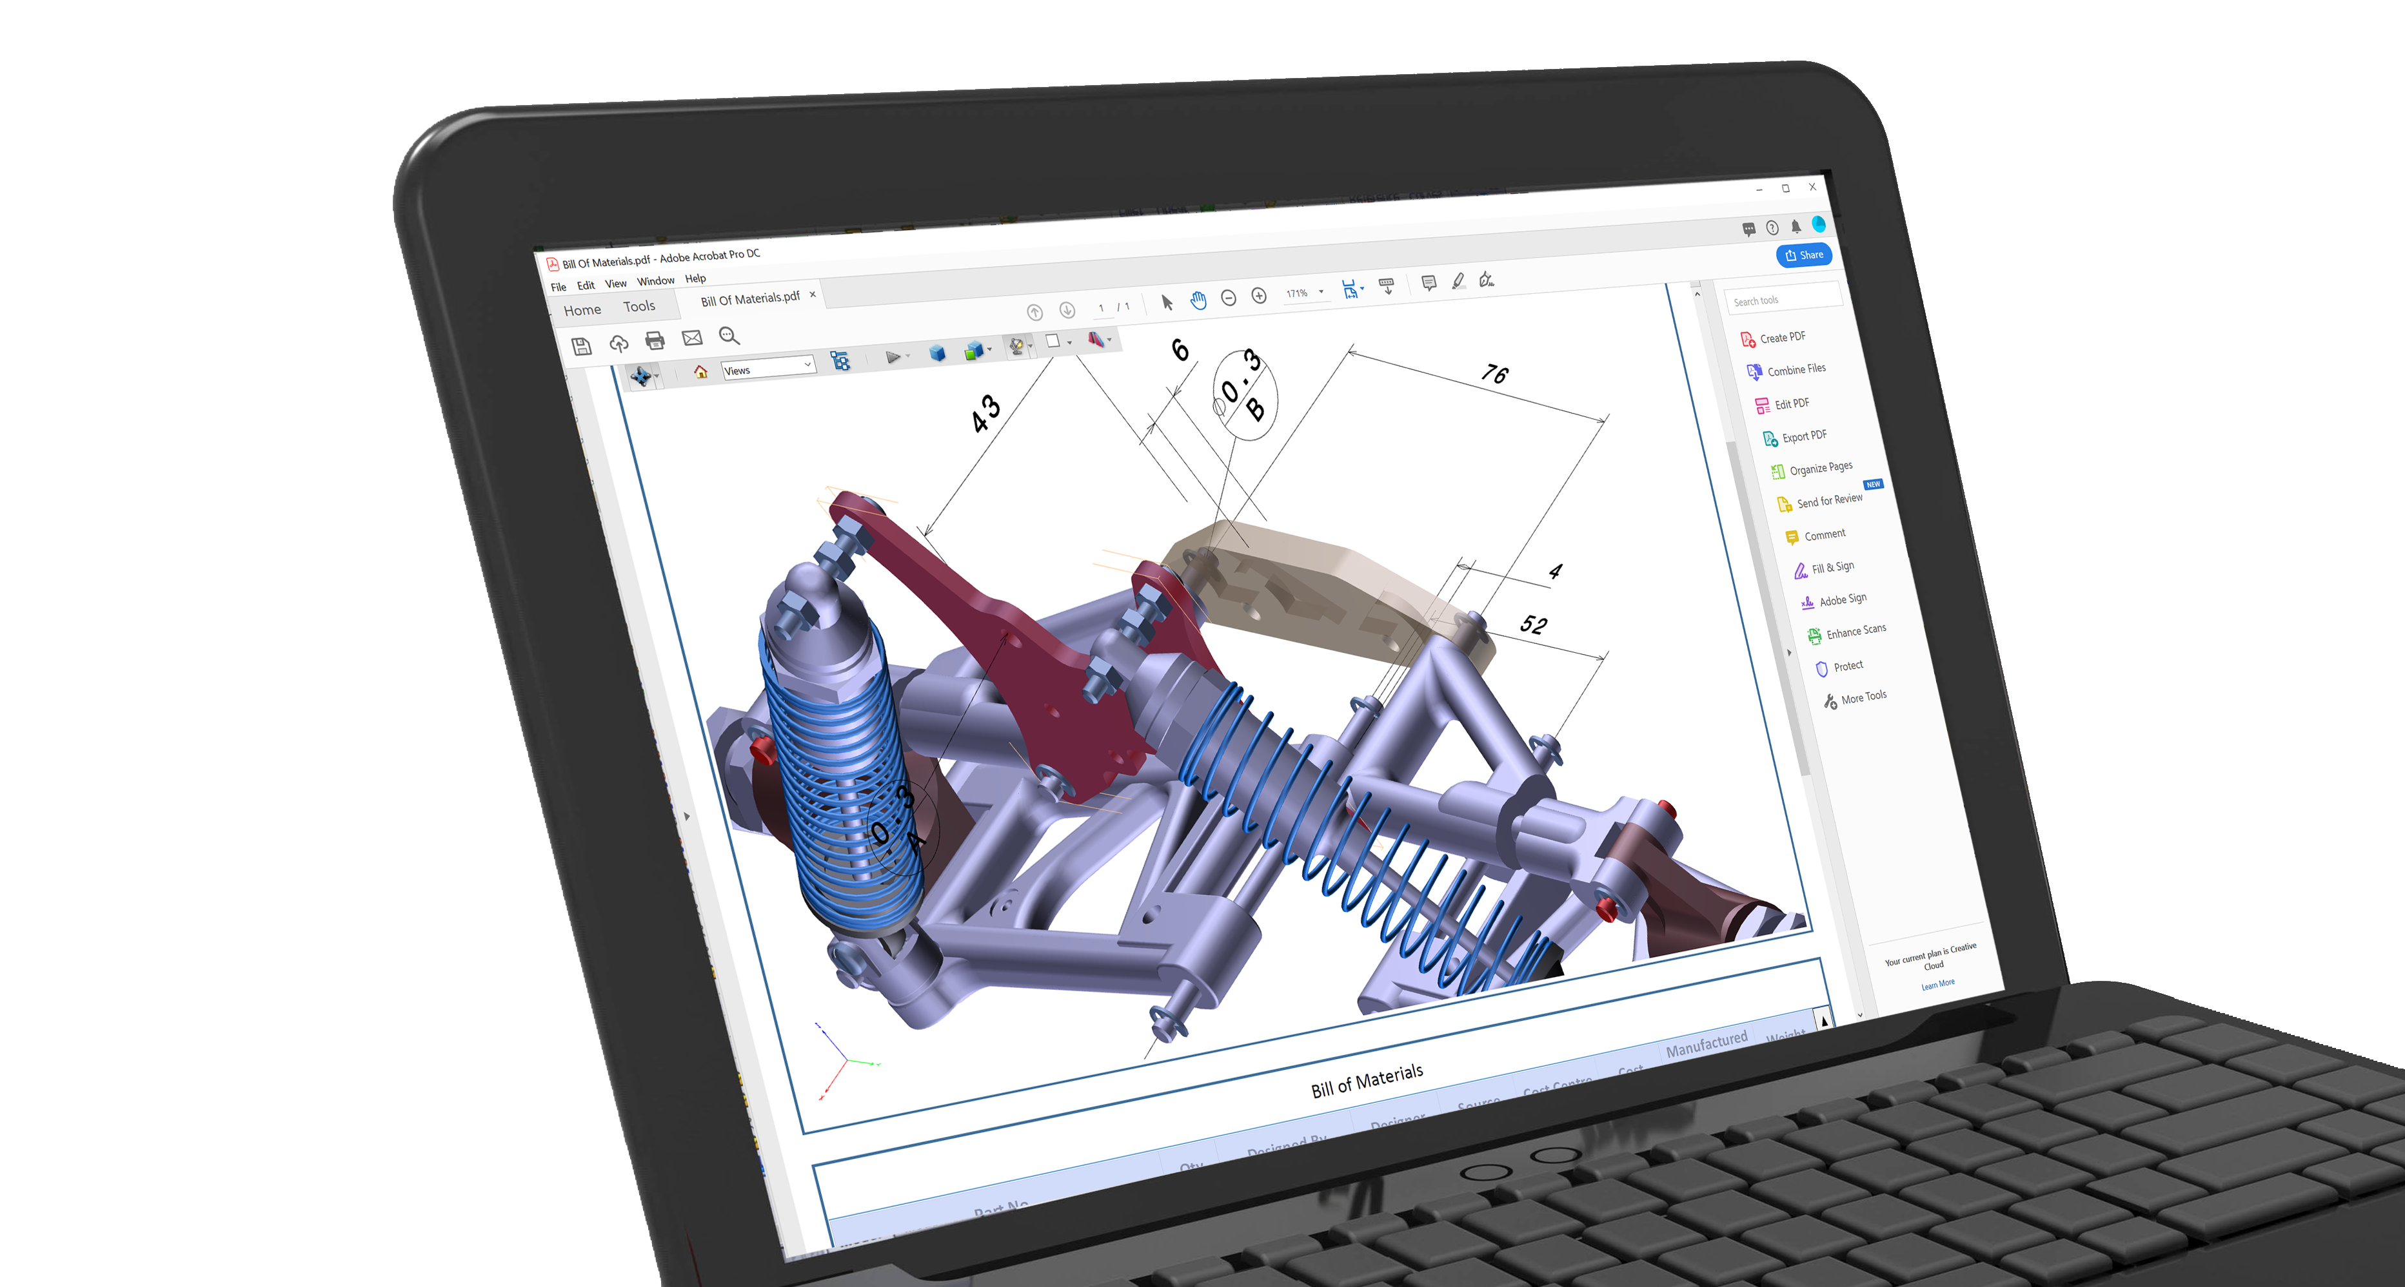Select the Highlight Text tool
2405x1287 pixels.
pos(1460,282)
